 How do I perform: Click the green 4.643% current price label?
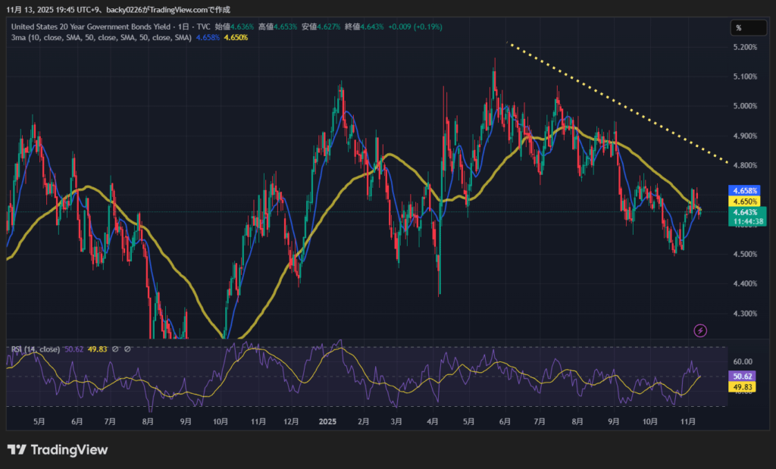(x=741, y=213)
